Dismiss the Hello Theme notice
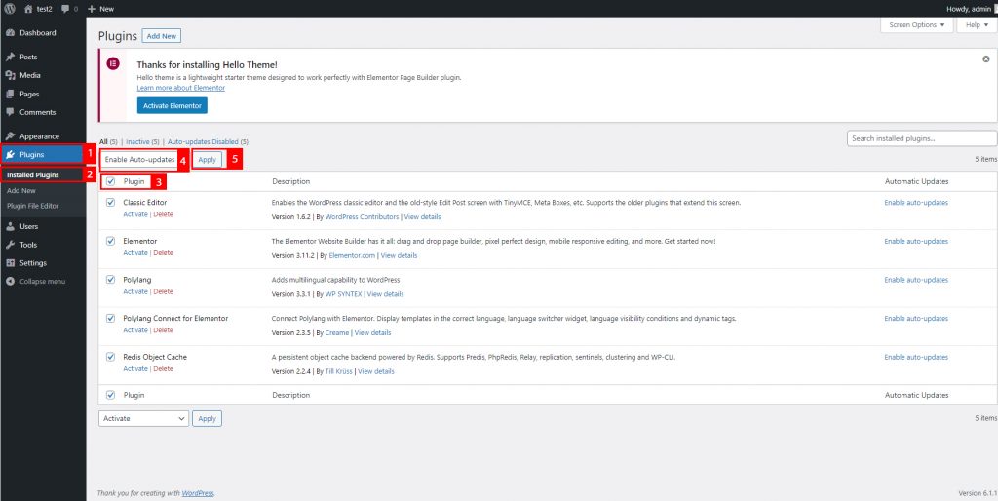998x501 pixels. coord(985,59)
